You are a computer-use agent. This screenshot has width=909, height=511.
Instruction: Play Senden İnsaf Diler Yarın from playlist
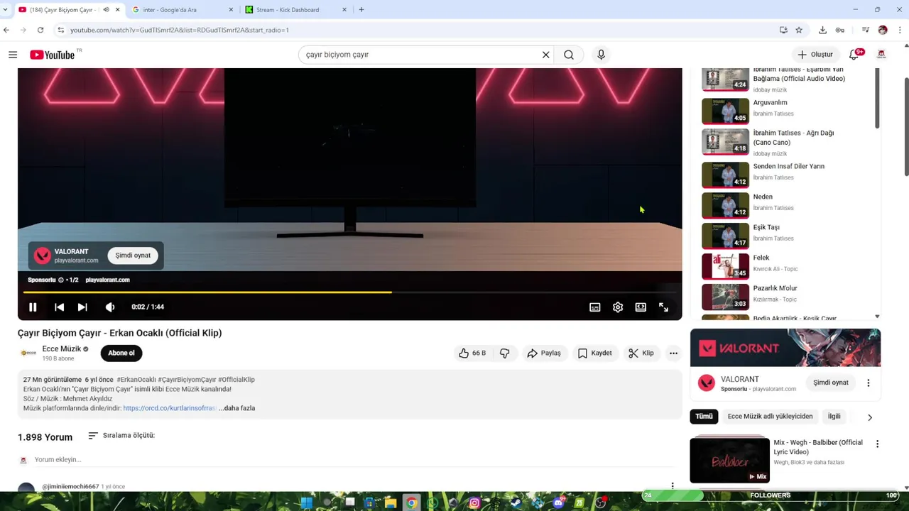point(788,175)
